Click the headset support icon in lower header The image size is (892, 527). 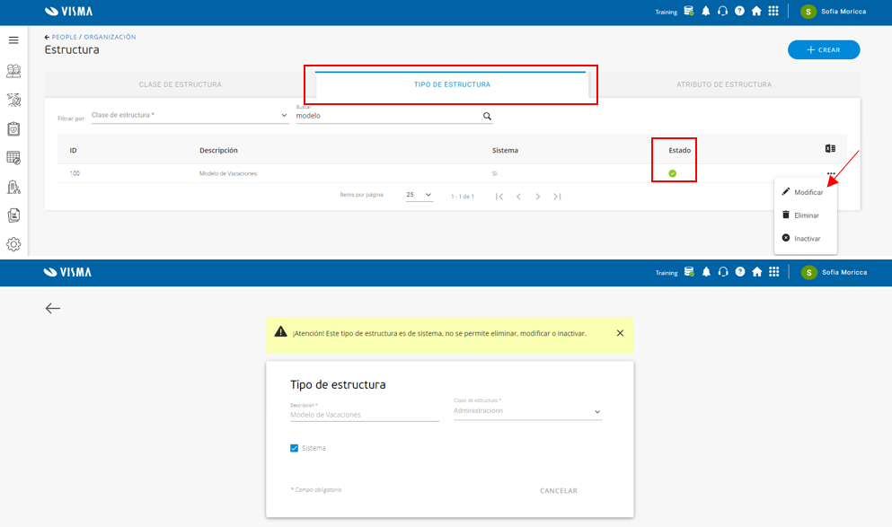(723, 272)
